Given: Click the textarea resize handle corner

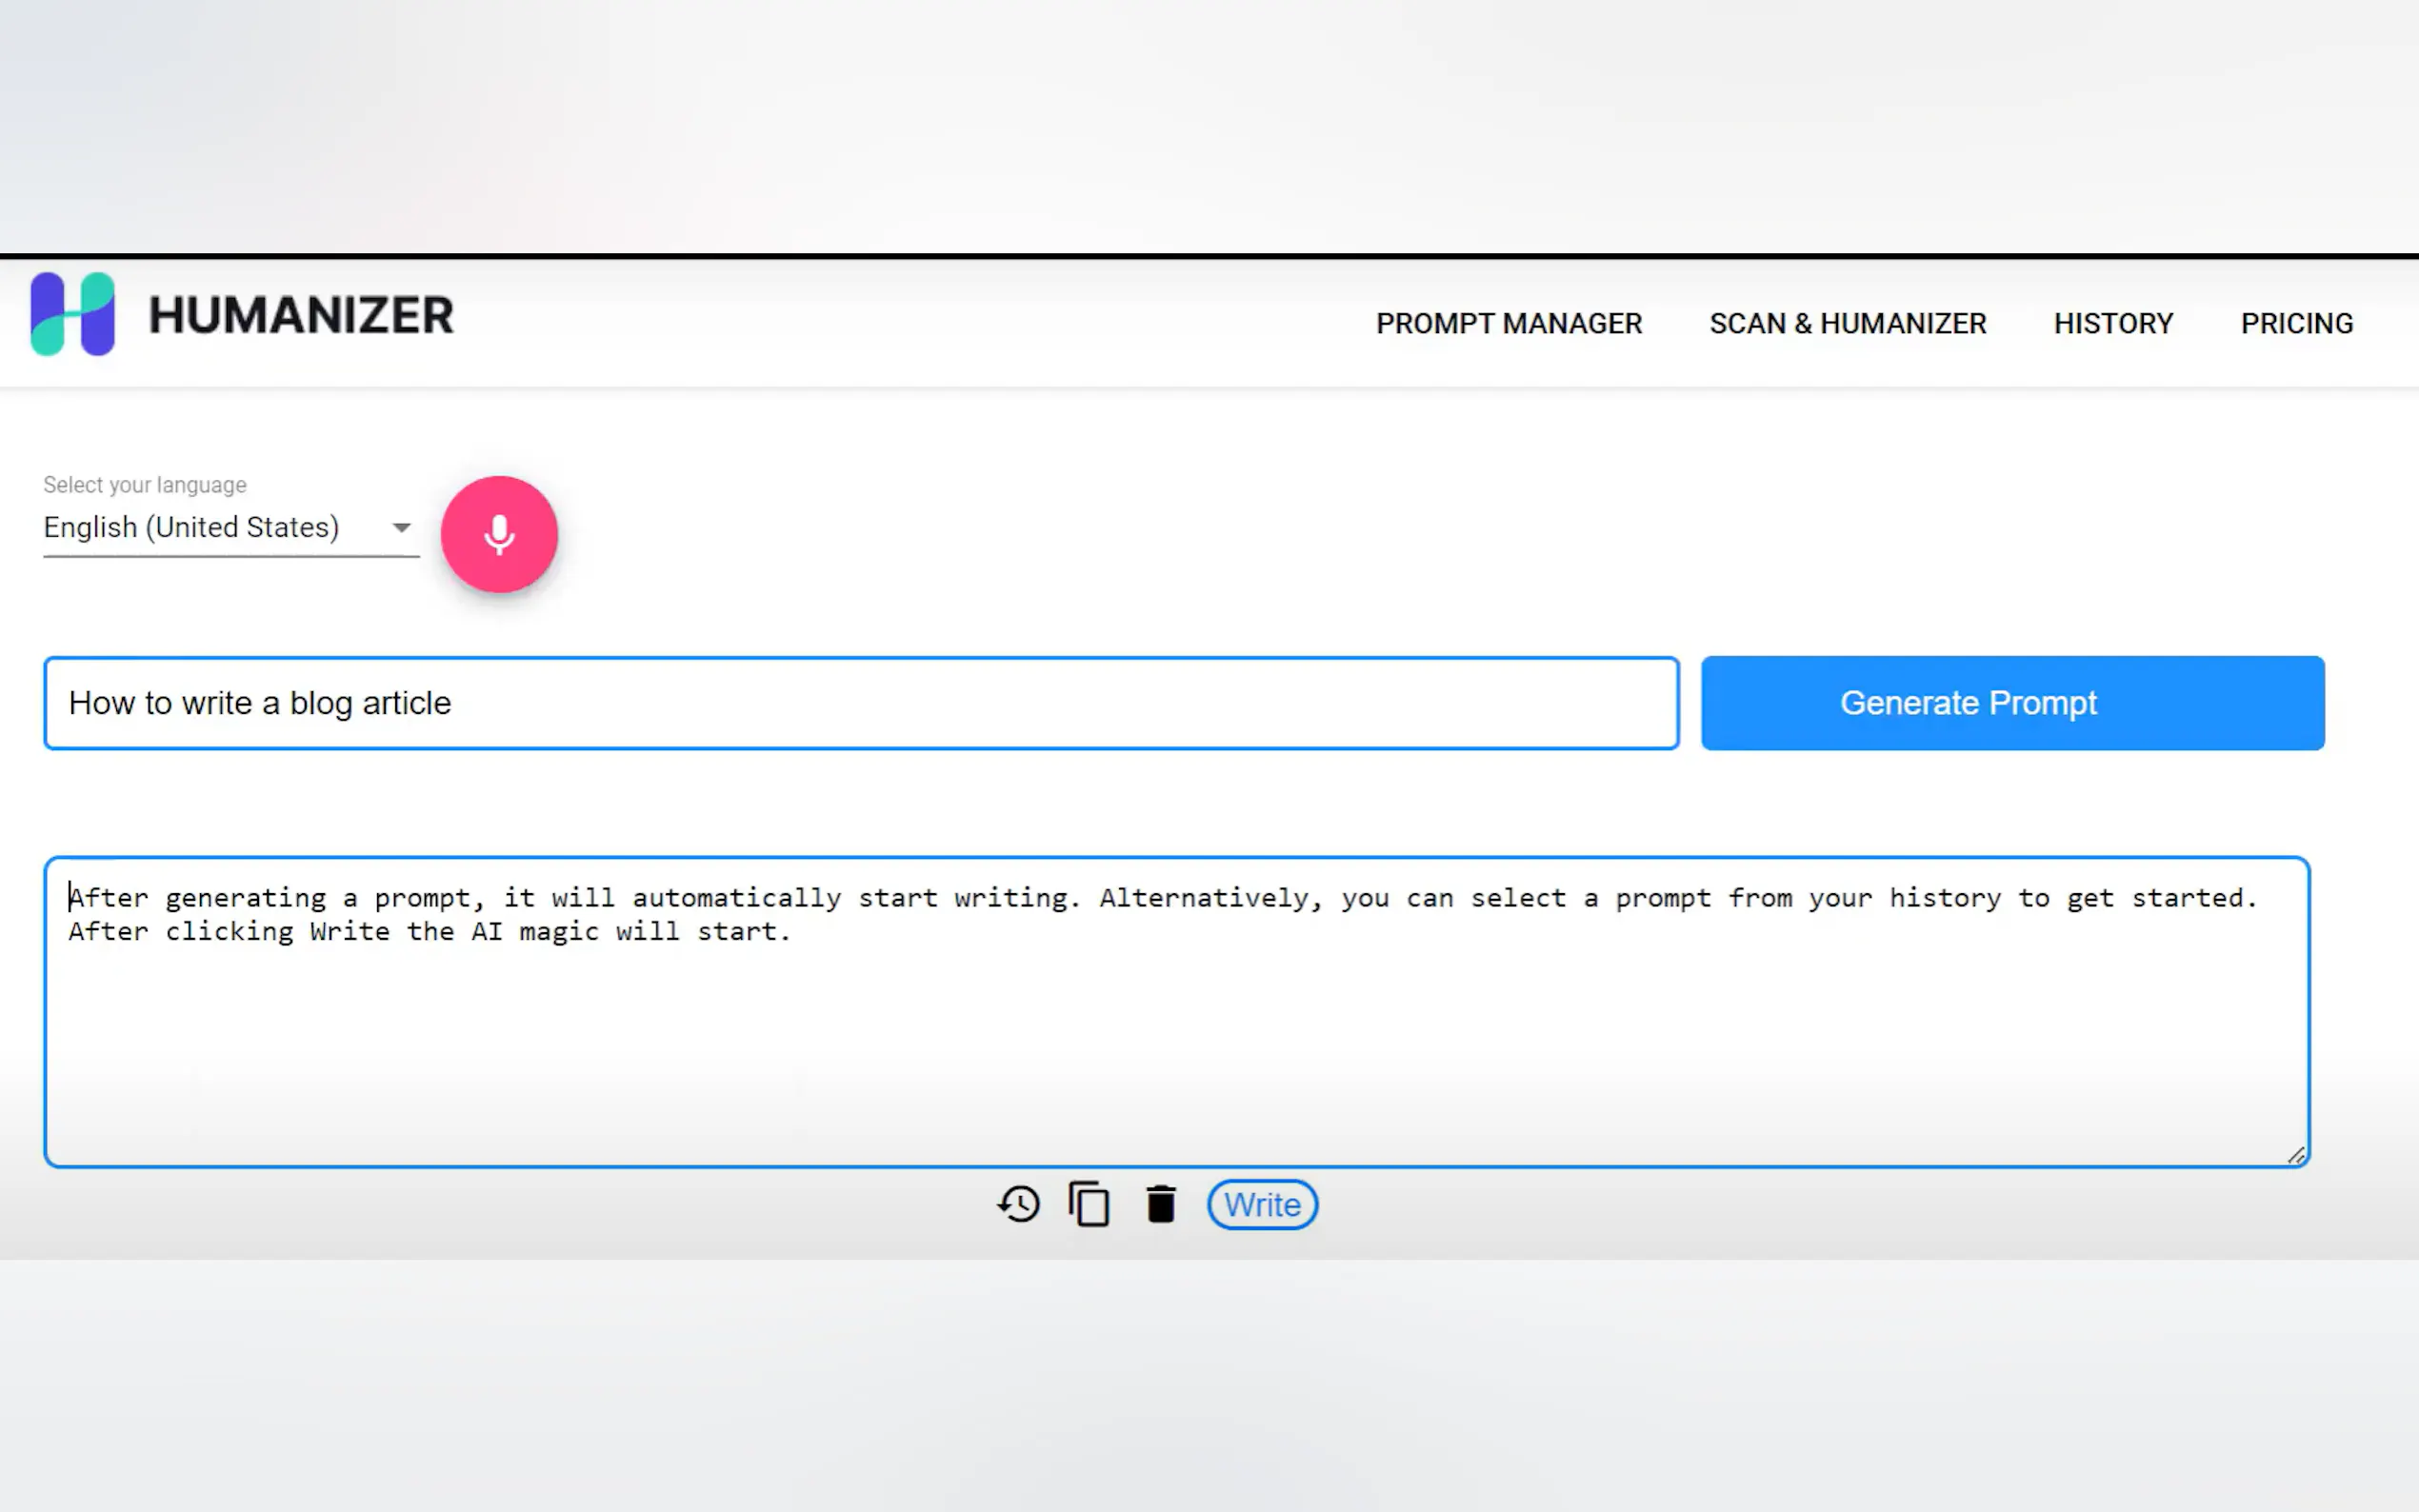Looking at the screenshot, I should point(2296,1155).
